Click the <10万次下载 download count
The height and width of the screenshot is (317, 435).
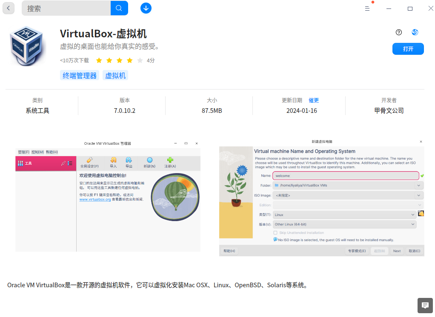[74, 60]
